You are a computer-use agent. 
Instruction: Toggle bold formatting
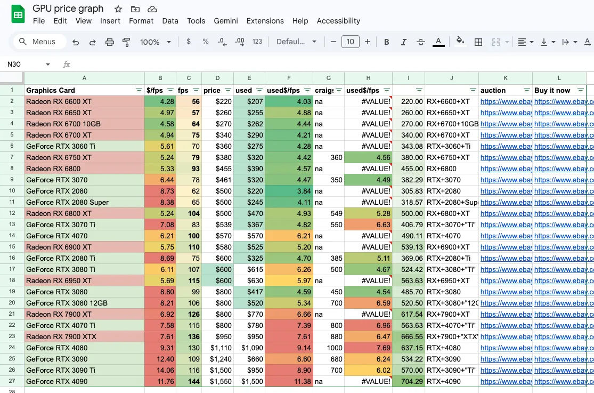click(x=386, y=42)
